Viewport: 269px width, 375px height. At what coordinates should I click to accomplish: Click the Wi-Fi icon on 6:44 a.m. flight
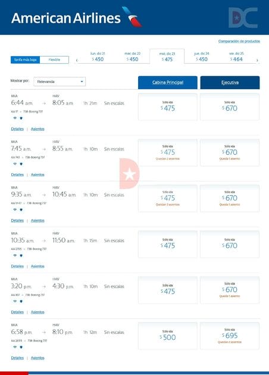pos(15,118)
